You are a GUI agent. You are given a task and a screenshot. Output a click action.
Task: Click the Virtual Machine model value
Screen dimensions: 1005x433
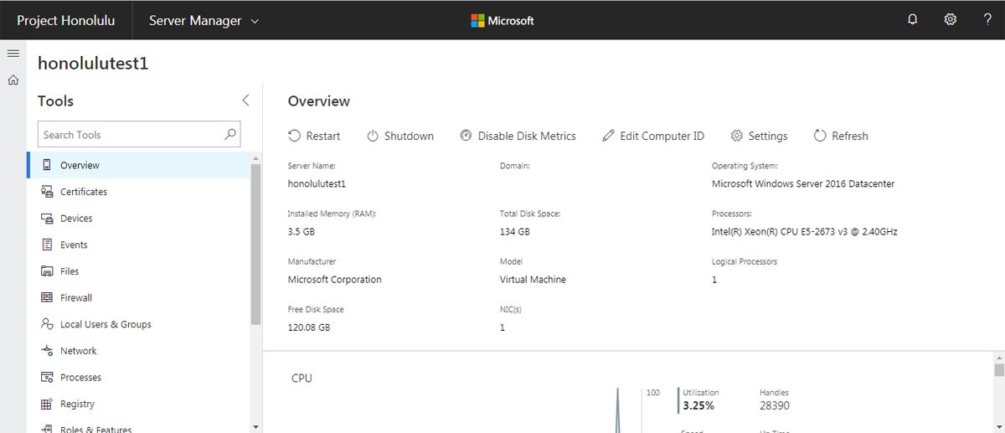coord(533,280)
